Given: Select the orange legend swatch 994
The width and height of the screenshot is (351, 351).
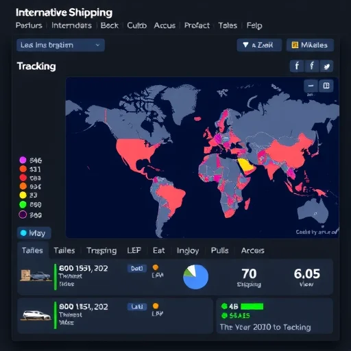Looking at the screenshot, I should tap(23, 186).
